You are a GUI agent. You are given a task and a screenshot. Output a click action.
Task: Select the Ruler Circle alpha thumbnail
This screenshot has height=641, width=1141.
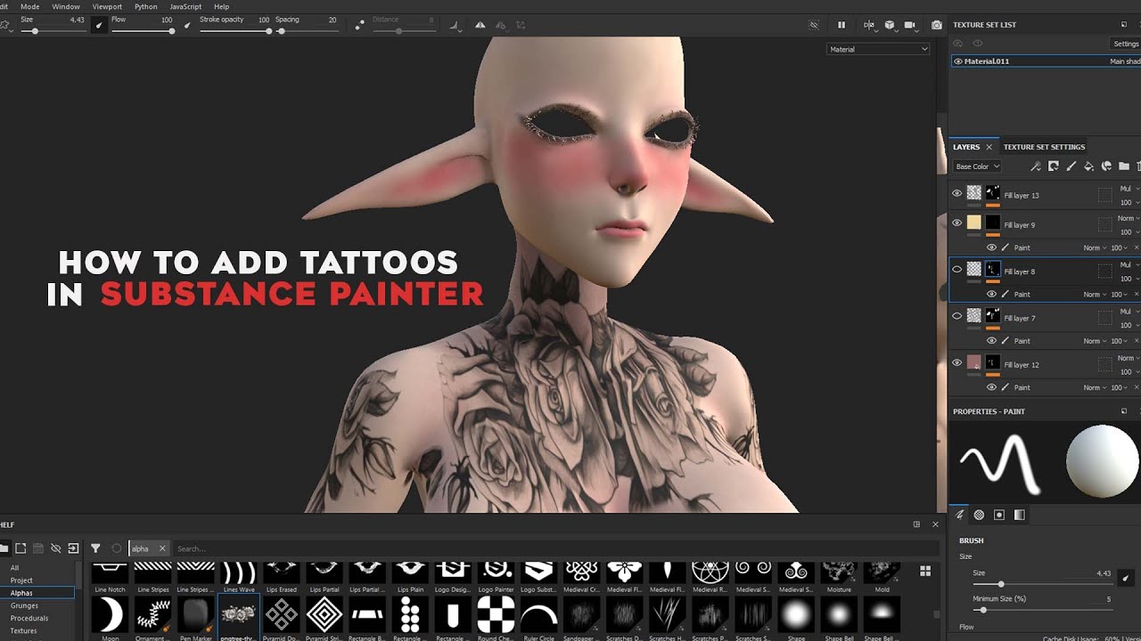click(x=538, y=614)
